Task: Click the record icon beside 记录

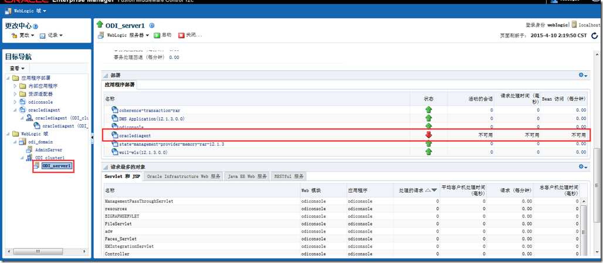Action: pyautogui.click(x=42, y=35)
